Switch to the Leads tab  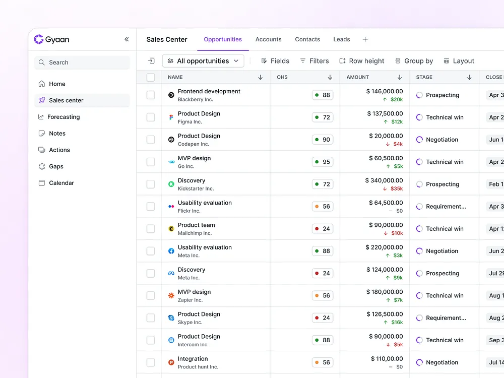[341, 39]
